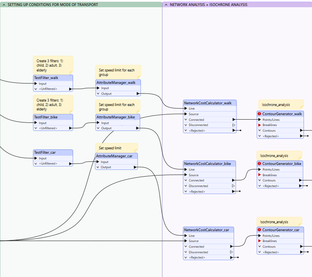Click the Output port arrow on AttributeManager_car
Screen dimensions: 312x277
135,167
